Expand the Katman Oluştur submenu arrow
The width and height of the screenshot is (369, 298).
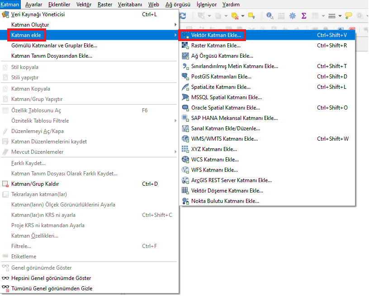[175, 25]
